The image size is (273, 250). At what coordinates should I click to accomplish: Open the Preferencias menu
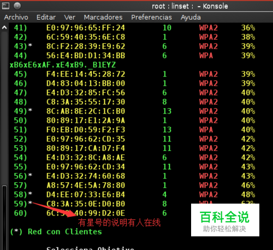click(151, 17)
